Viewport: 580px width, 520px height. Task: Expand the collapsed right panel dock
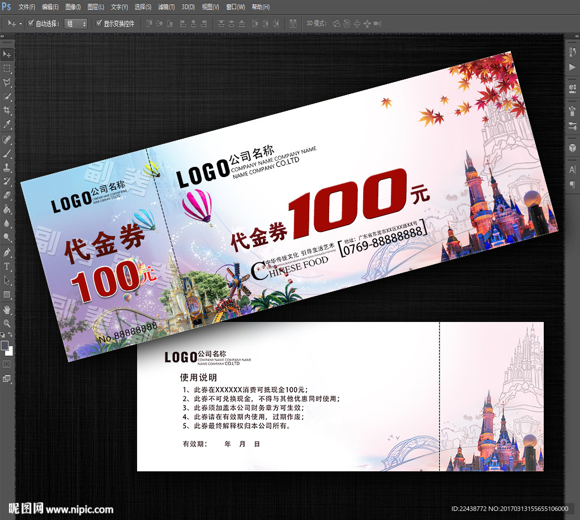pos(577,36)
